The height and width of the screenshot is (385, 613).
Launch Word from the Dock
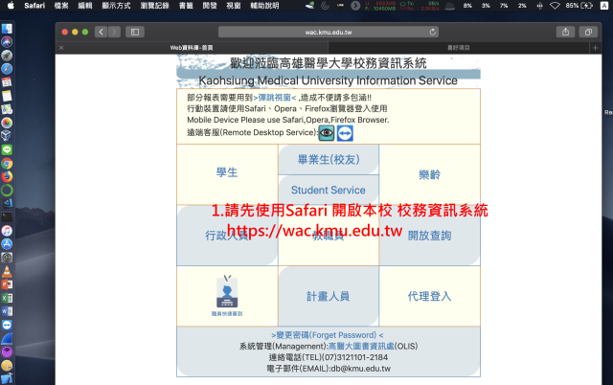7,311
